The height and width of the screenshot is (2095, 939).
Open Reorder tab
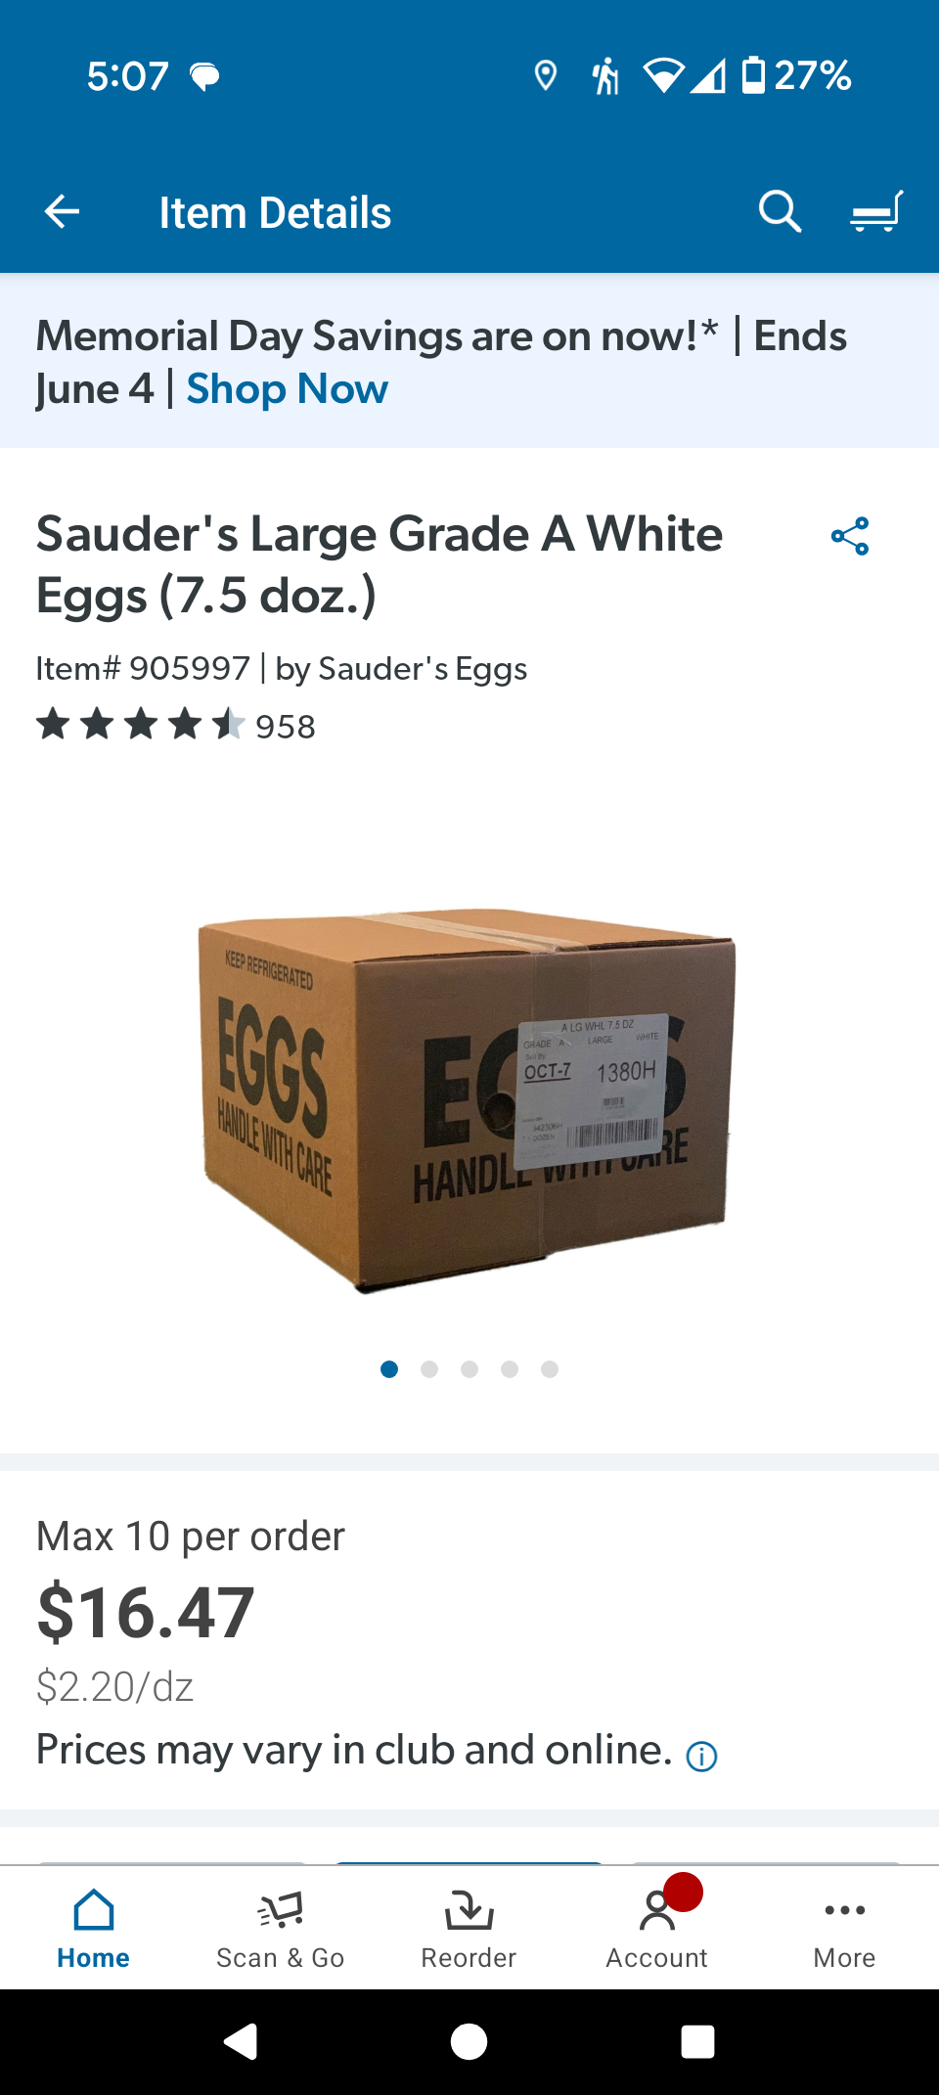tap(469, 1928)
